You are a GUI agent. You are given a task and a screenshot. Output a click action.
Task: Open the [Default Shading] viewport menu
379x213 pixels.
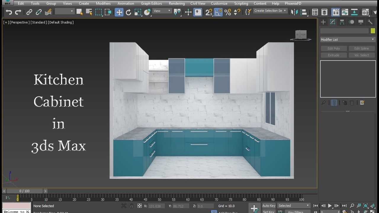pyautogui.click(x=61, y=22)
